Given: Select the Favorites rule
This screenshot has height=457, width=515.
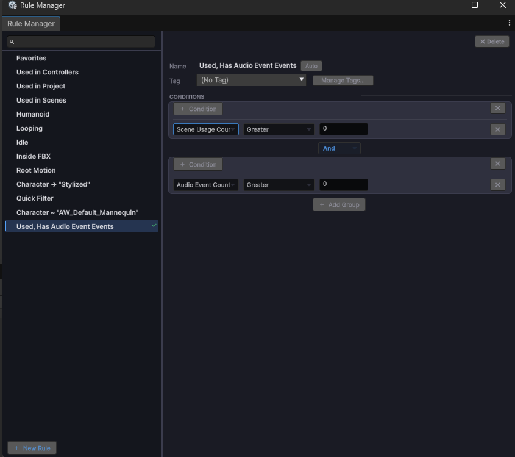Looking at the screenshot, I should pos(82,58).
